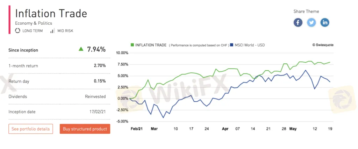The width and height of the screenshot is (358, 149).
Task: Click the Inflation Trade title
Action: 51,14
